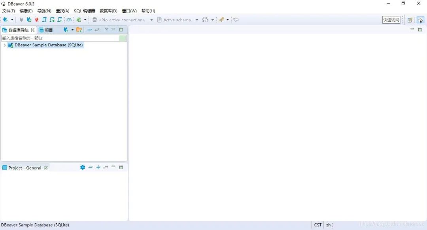The image size is (427, 230).
Task: Open the Active schema dropdown
Action: [x=197, y=20]
